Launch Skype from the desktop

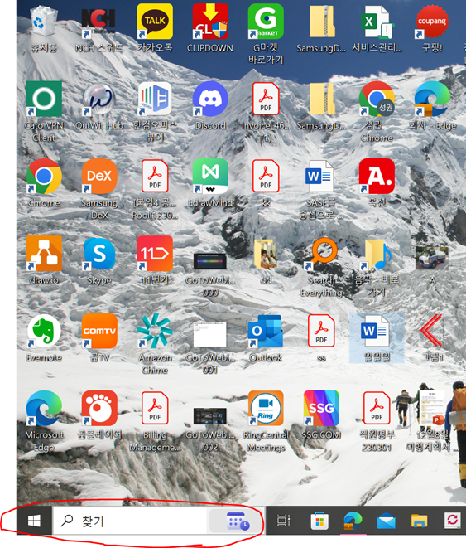99,254
